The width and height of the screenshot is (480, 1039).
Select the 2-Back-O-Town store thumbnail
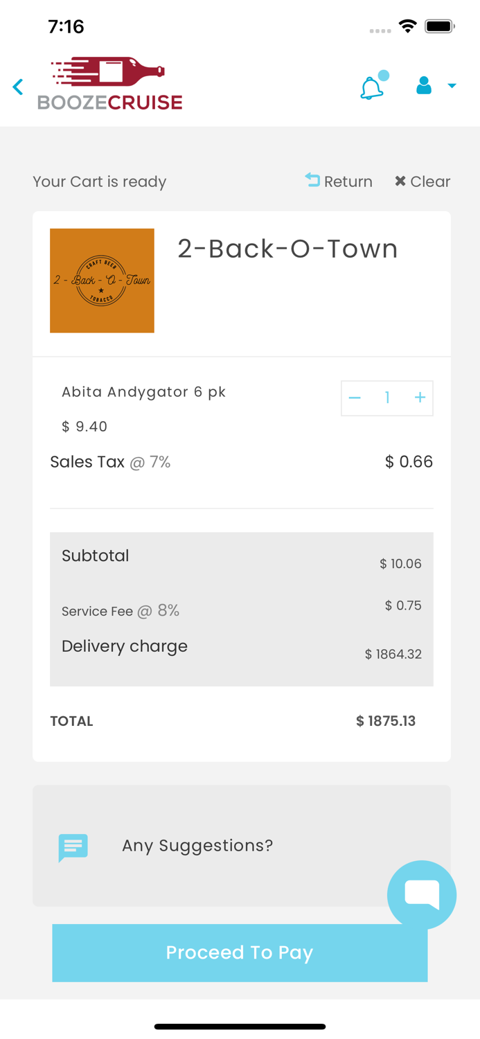[x=102, y=280]
